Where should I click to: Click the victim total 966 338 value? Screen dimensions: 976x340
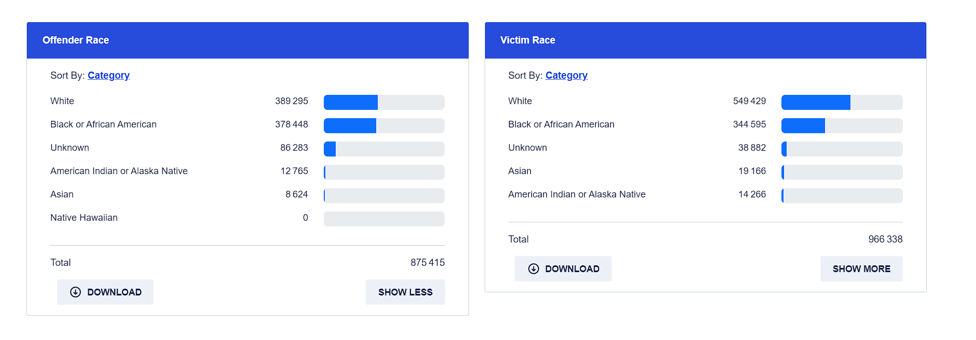tap(885, 239)
